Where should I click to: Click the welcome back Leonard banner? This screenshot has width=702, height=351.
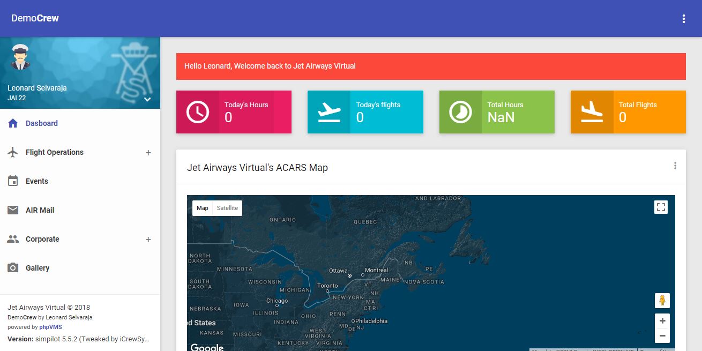click(x=431, y=66)
